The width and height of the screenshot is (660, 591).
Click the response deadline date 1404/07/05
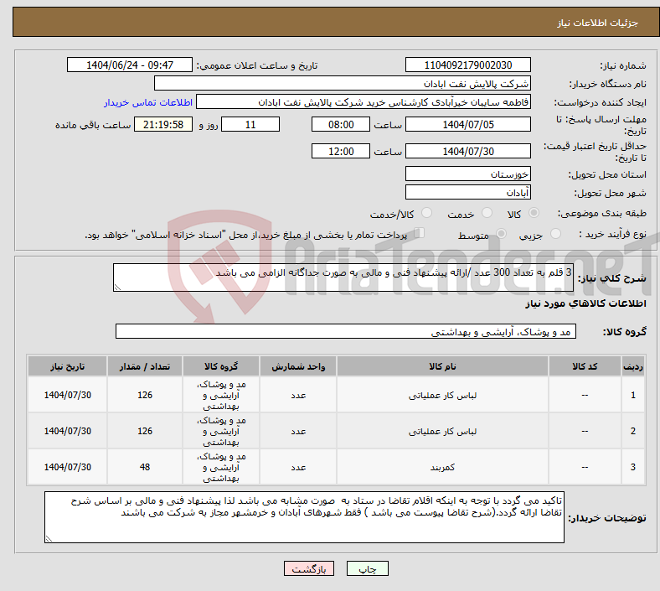coord(468,124)
